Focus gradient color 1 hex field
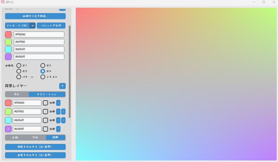The image size is (278, 162). (x=27, y=103)
